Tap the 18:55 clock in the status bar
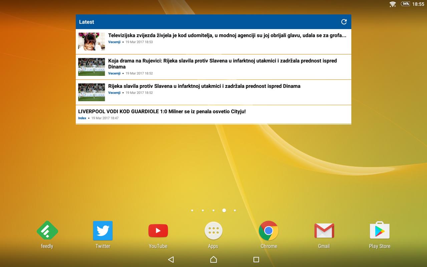 coord(418,4)
